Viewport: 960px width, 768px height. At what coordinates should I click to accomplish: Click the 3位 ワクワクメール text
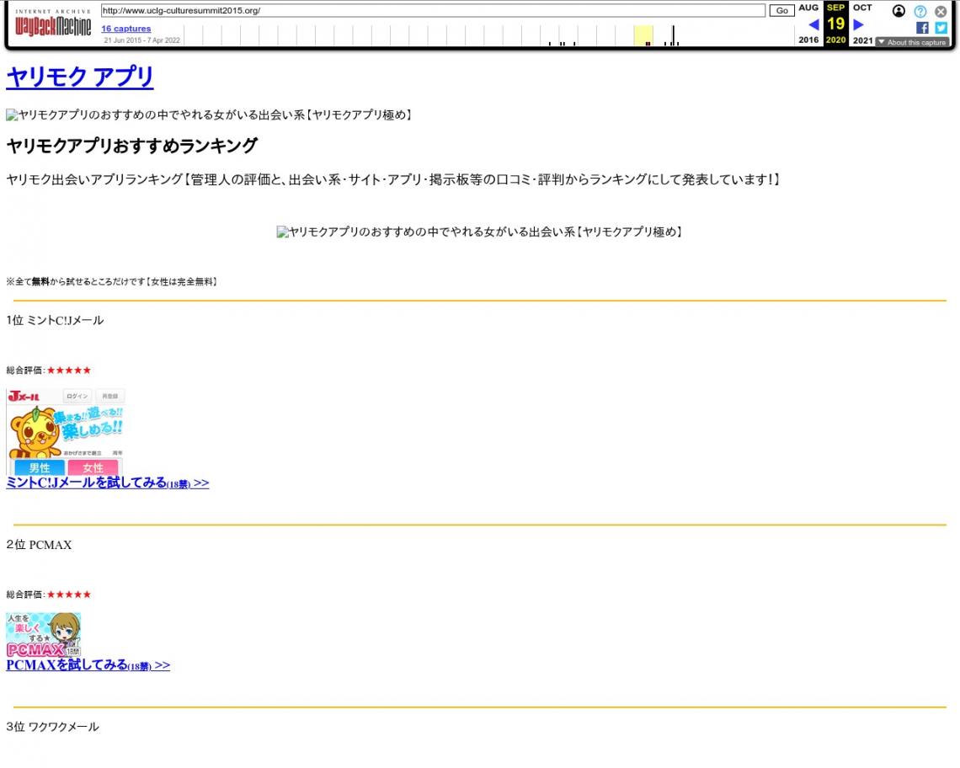point(53,727)
